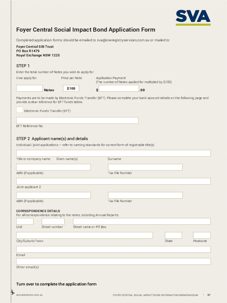
Task: Open the socialventures.com.au footer link
Action: 29,295
